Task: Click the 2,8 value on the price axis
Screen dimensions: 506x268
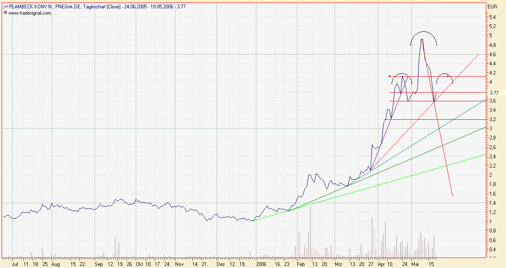Action: click(493, 138)
